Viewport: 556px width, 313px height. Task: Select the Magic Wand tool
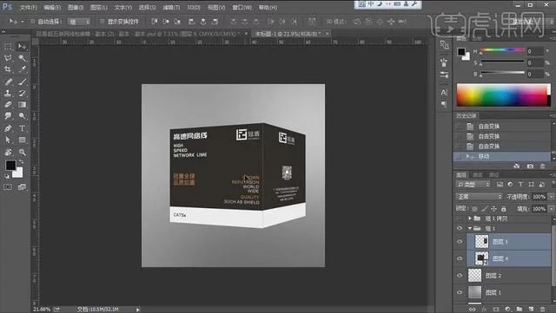[x=22, y=58]
